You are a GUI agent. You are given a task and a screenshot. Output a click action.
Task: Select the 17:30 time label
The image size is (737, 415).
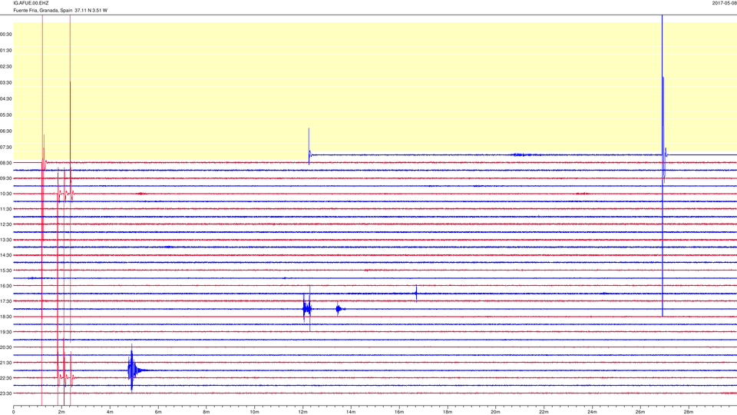(x=6, y=301)
